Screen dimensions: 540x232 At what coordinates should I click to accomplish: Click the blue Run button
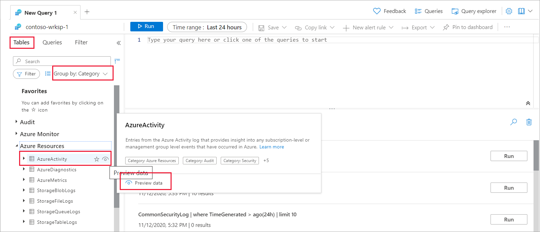(146, 26)
